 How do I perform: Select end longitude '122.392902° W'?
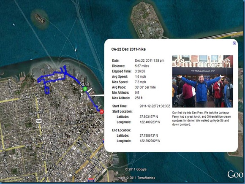click(150, 141)
